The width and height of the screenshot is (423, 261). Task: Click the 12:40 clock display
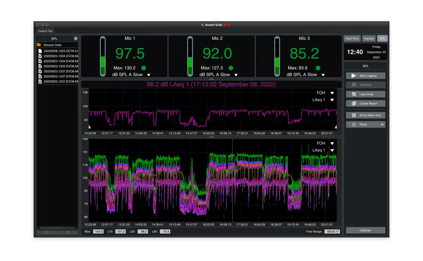point(355,52)
